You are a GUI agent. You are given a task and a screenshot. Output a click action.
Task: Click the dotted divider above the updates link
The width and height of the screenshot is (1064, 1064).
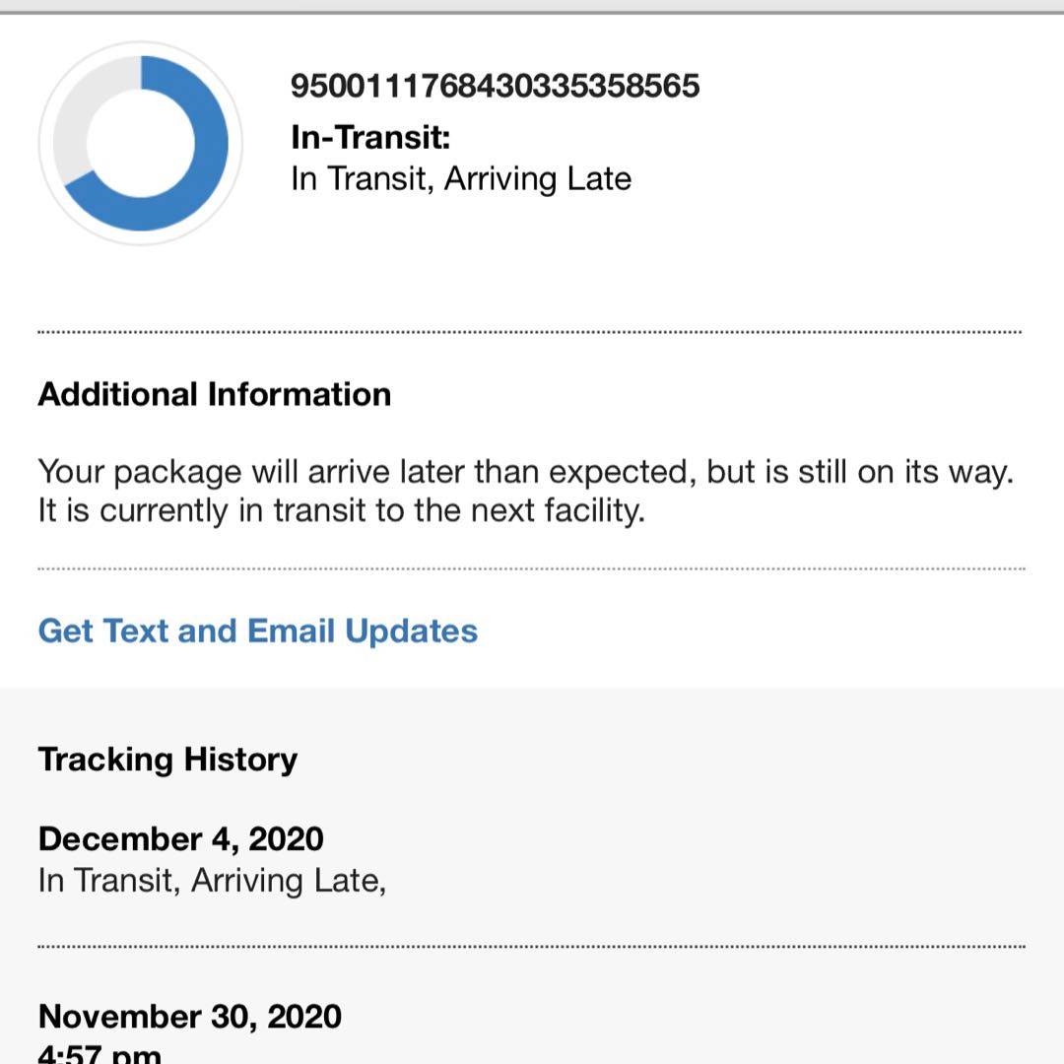[x=530, y=569]
